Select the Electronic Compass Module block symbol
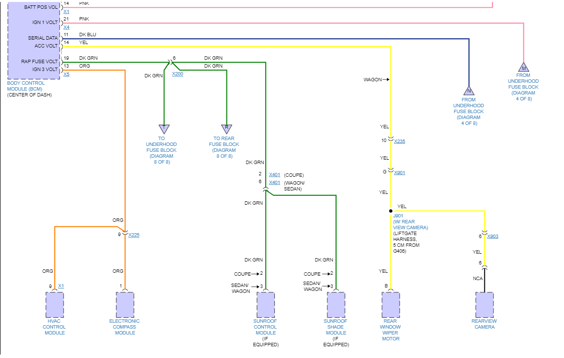The image size is (564, 358). coord(125,304)
